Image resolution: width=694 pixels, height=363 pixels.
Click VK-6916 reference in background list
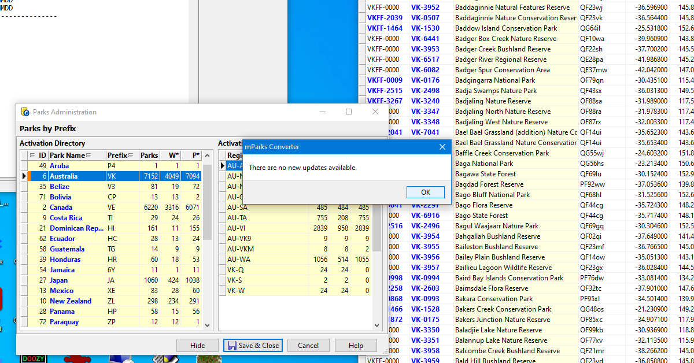point(425,216)
